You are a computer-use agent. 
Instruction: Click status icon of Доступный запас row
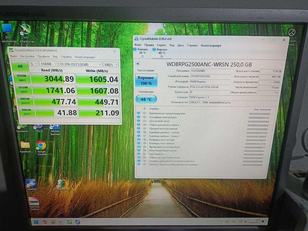pos(139,121)
